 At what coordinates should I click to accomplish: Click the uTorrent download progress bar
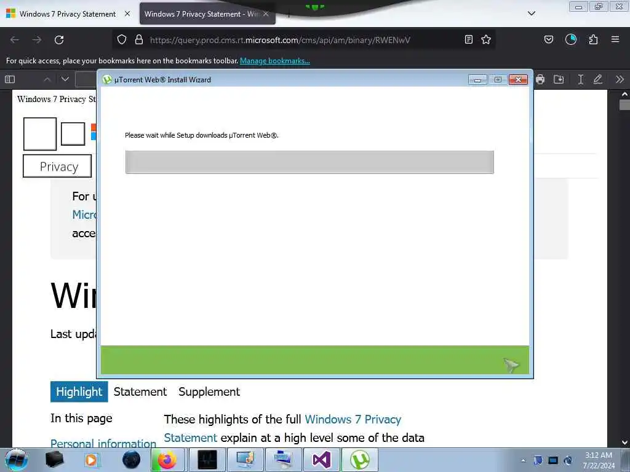click(309, 162)
